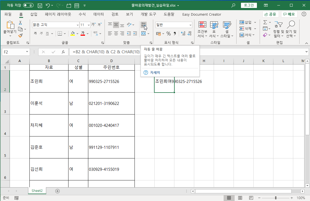The width and height of the screenshot is (310, 201).
Task: Open the 수식 (Formulas) ribbon tab
Action: click(x=82, y=14)
